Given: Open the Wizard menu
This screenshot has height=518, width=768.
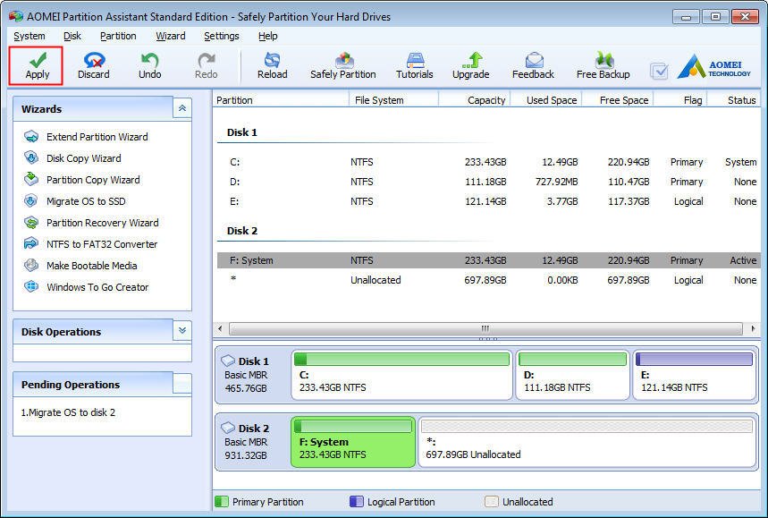Looking at the screenshot, I should click(x=171, y=36).
